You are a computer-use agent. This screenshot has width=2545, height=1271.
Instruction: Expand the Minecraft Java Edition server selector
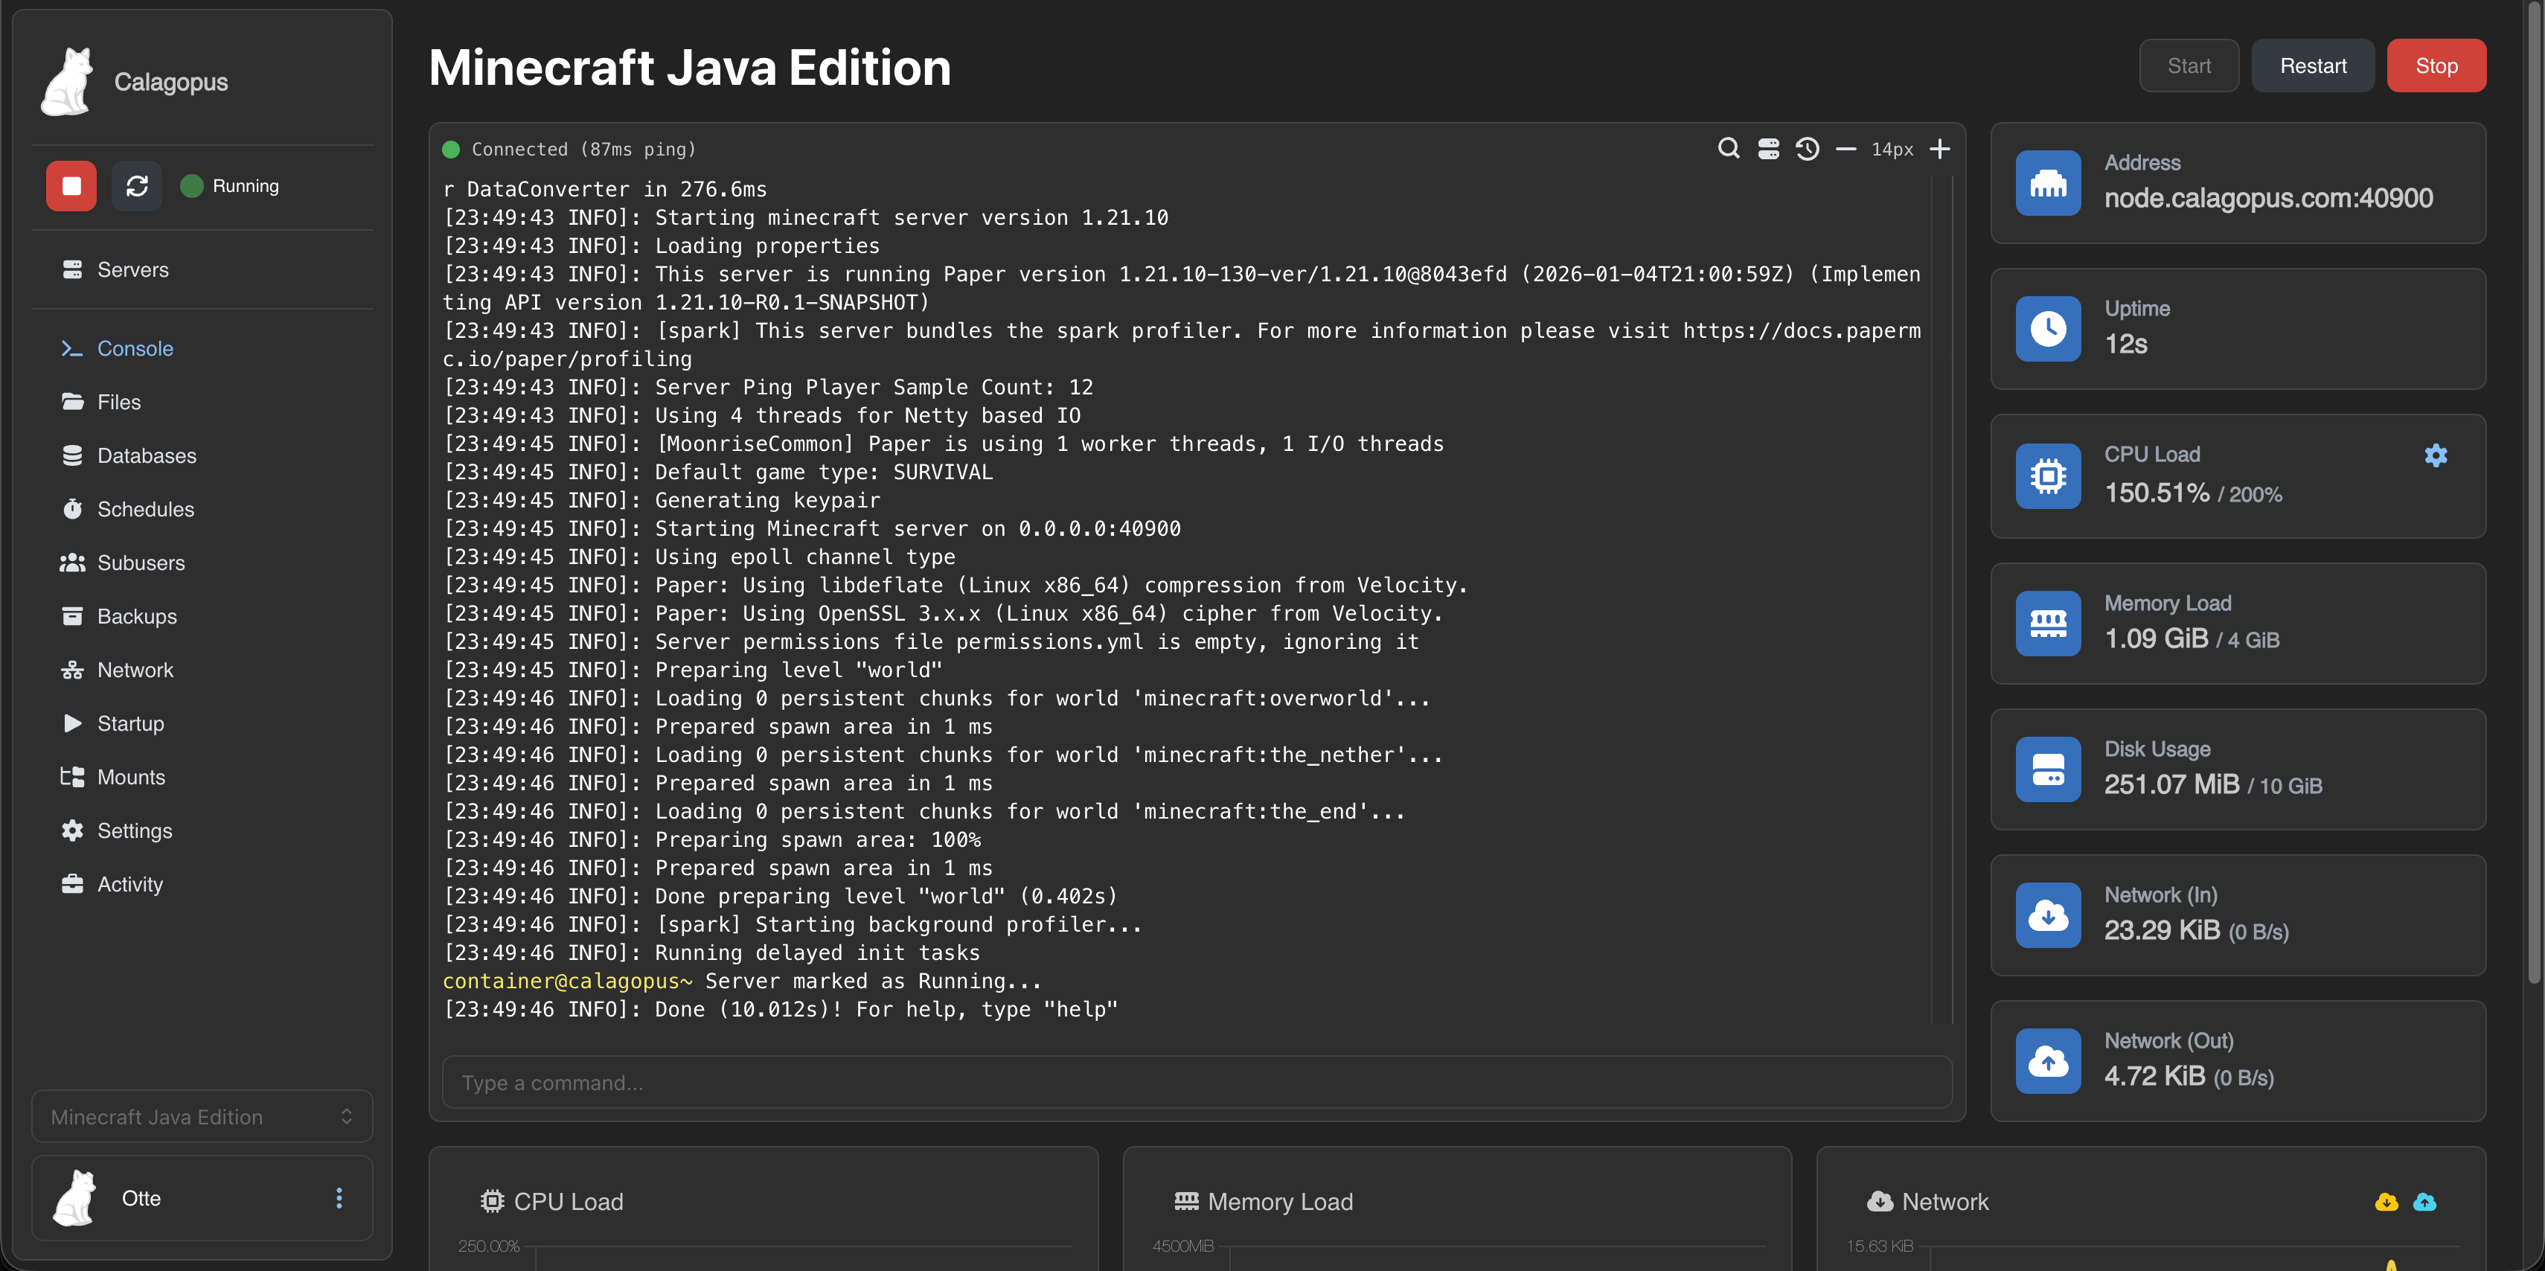tap(202, 1117)
